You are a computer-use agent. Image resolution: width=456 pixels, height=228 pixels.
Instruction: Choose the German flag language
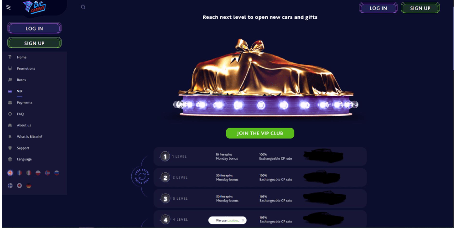tap(28, 186)
